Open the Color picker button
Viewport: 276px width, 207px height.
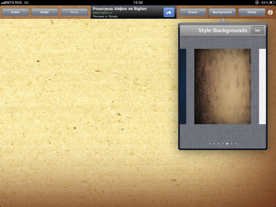click(15, 12)
